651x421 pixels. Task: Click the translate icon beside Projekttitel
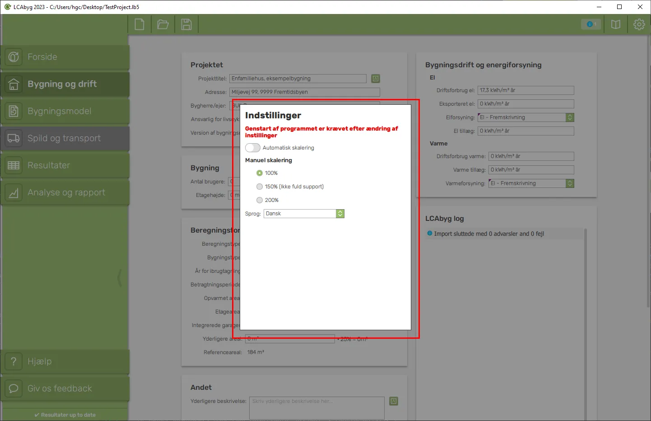pyautogui.click(x=376, y=79)
